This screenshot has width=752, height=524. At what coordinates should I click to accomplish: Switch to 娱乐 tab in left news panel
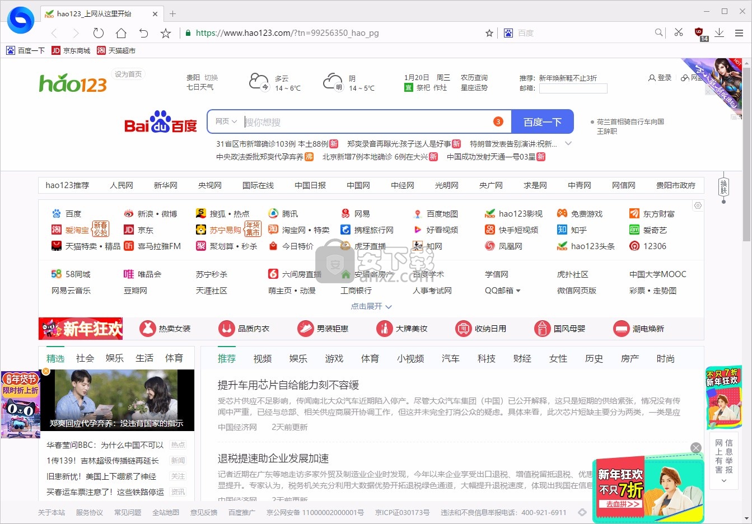click(x=115, y=358)
